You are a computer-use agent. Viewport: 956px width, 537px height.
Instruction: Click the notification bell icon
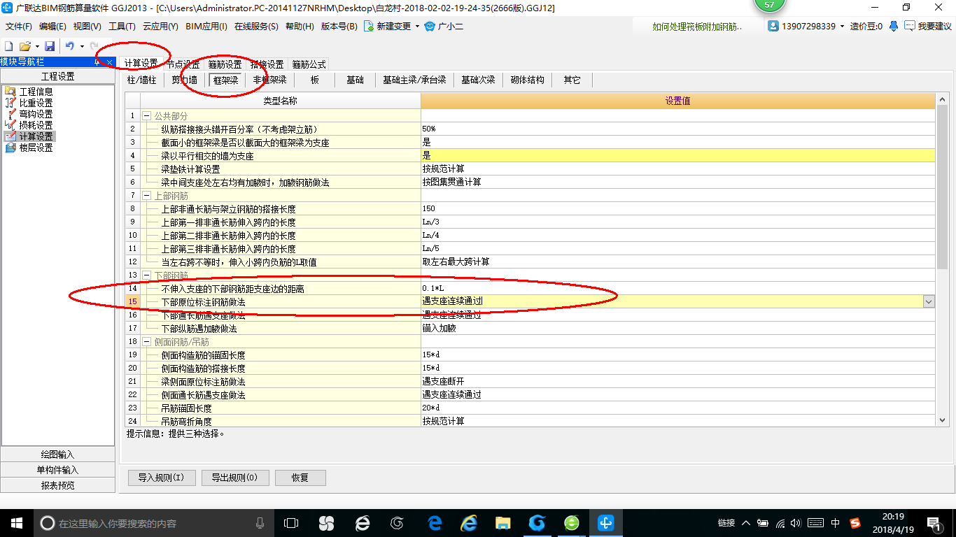pyautogui.click(x=894, y=26)
